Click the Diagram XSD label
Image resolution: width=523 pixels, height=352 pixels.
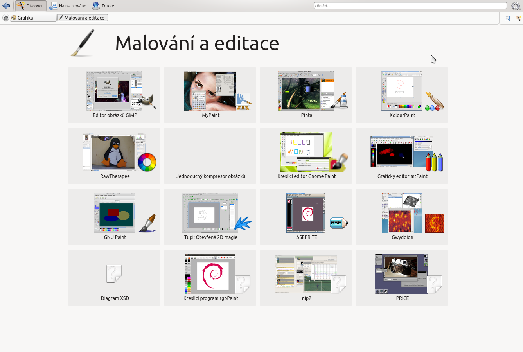pyautogui.click(x=115, y=298)
